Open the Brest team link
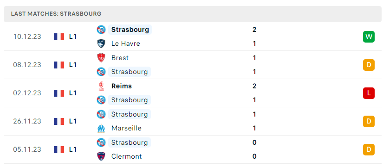 coord(120,58)
